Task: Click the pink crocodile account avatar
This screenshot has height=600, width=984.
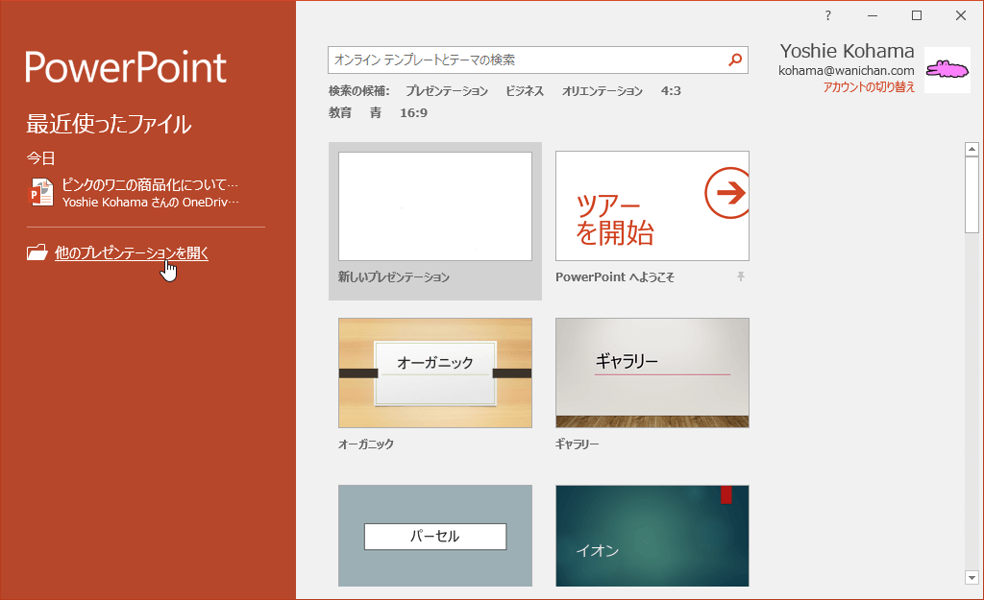Action: click(x=947, y=69)
